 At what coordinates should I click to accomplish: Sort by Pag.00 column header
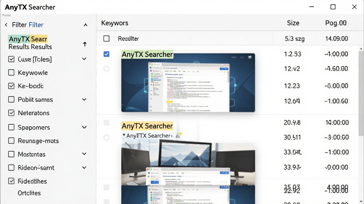point(336,23)
